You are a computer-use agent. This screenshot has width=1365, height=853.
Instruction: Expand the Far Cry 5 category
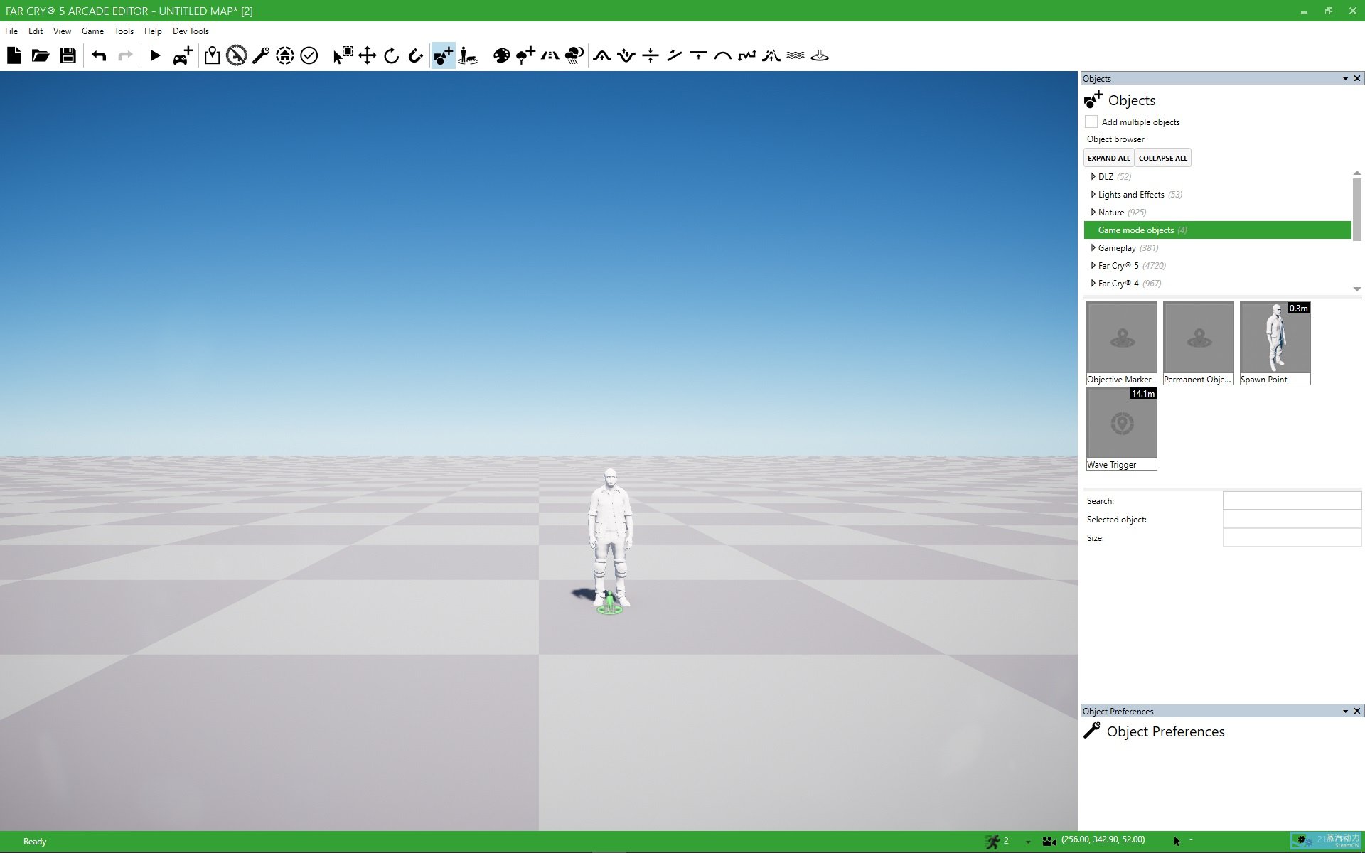pyautogui.click(x=1093, y=265)
